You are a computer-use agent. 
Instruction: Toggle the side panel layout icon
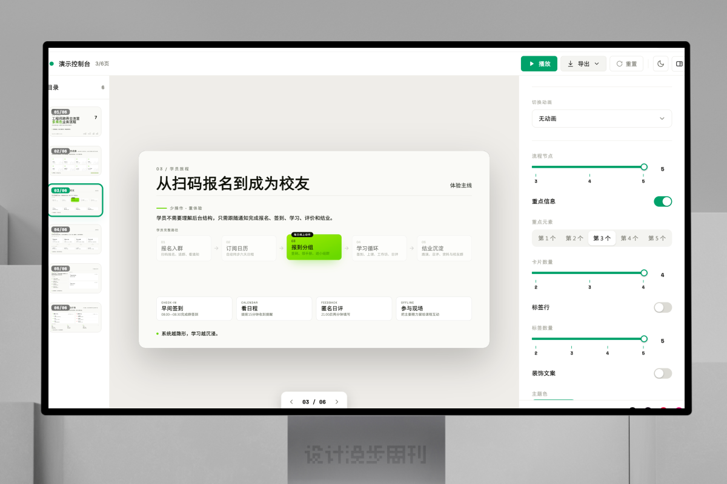pos(679,64)
